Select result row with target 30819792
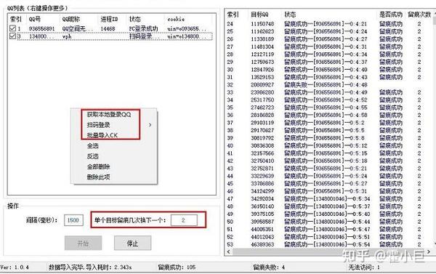Image resolution: width=436 pixels, height=274 pixels. click(x=328, y=138)
